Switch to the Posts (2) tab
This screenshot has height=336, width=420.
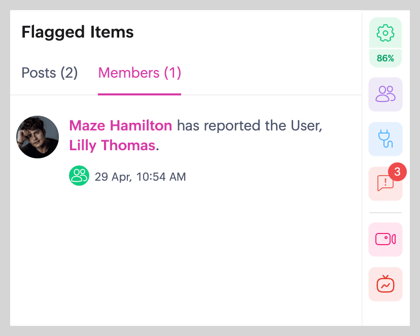click(x=50, y=73)
